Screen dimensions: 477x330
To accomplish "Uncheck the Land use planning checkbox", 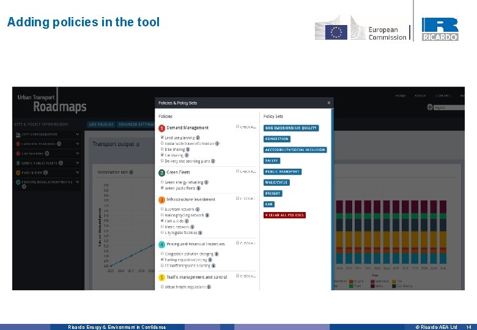I will (x=162, y=137).
